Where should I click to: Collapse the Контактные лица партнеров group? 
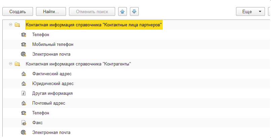(11, 25)
